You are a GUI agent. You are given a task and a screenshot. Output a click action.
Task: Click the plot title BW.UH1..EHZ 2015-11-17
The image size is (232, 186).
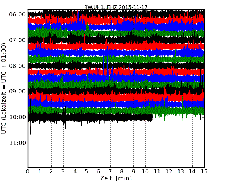116,7
